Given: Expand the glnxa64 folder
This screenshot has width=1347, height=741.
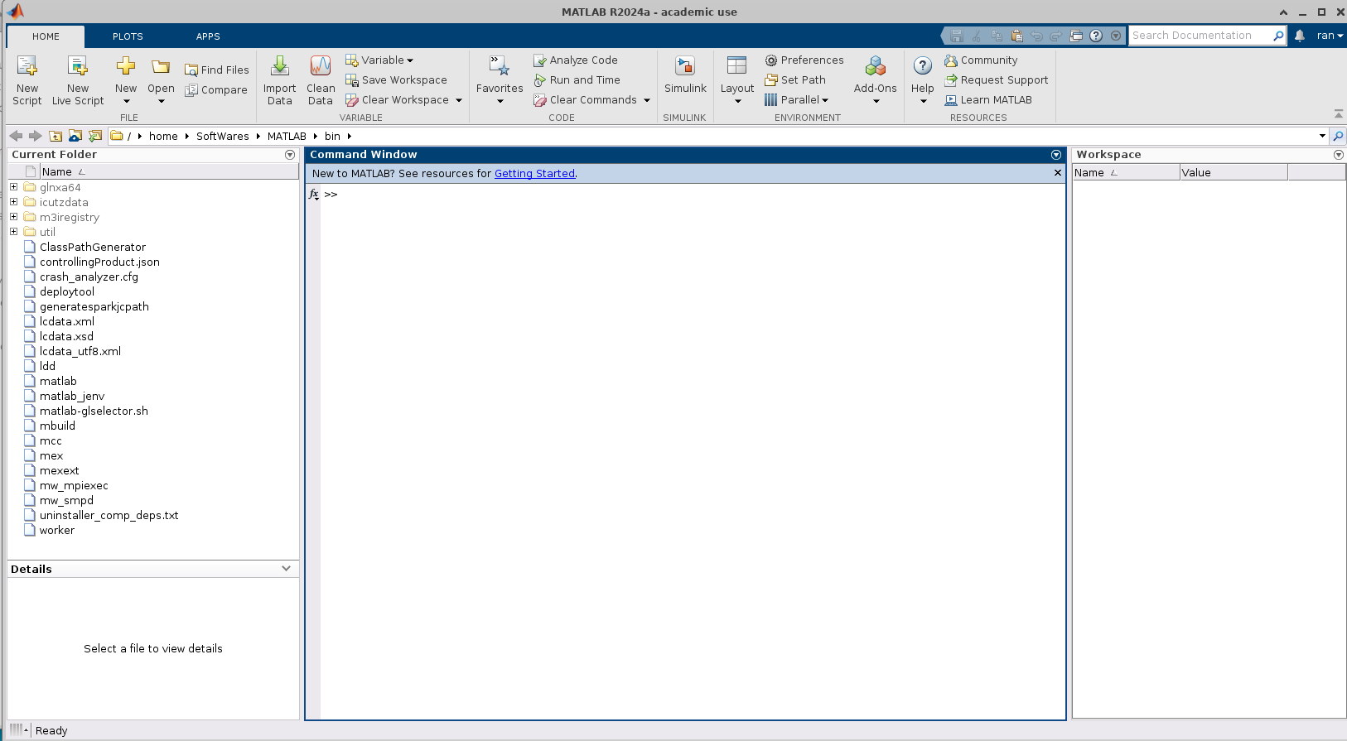Looking at the screenshot, I should [x=13, y=187].
